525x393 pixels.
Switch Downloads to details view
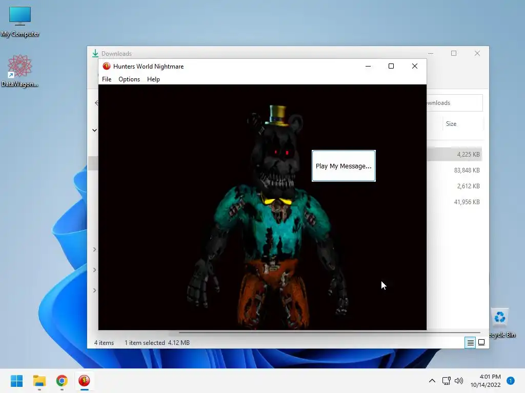(x=470, y=342)
